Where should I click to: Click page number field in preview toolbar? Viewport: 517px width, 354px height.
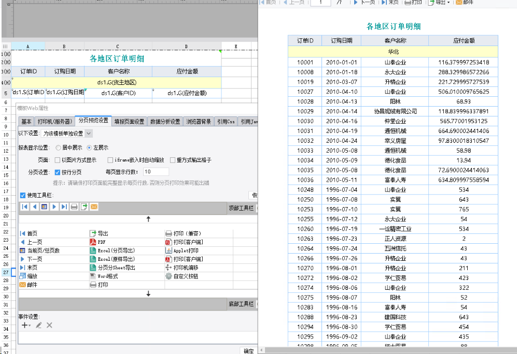(320, 2)
